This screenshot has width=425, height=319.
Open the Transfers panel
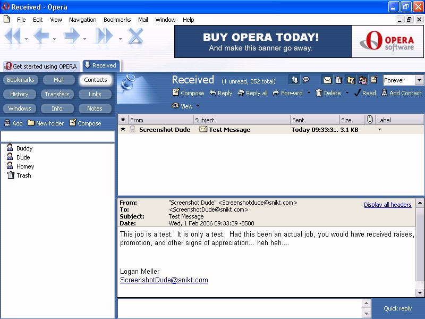(57, 94)
